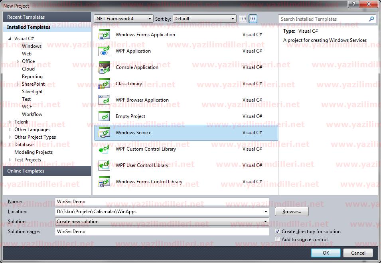Select the Cloud category

(28, 69)
